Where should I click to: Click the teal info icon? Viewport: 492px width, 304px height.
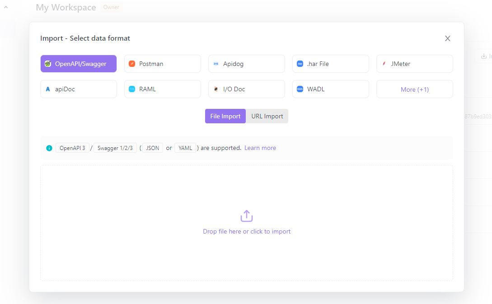49,148
